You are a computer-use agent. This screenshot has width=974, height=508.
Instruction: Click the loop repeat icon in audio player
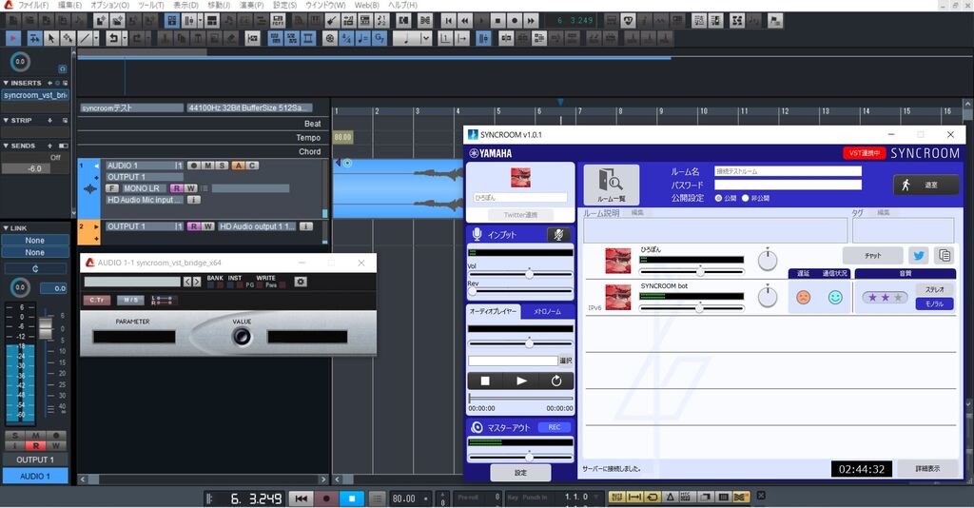[556, 381]
